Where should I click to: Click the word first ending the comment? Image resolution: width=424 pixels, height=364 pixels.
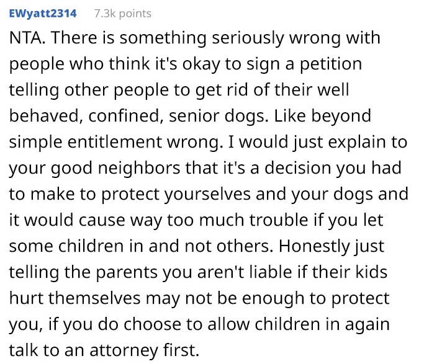point(181,350)
